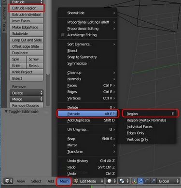Toggle the 3D manipulator axis widget icon
The height and width of the screenshot is (188, 181).
tap(134, 181)
